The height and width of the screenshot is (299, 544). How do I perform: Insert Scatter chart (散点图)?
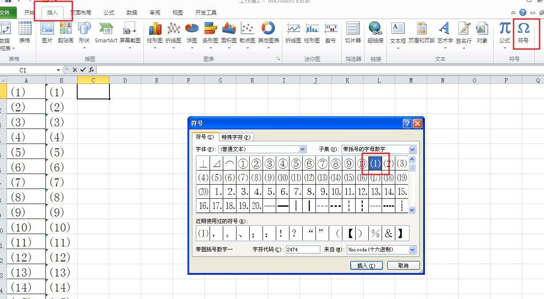pos(248,35)
